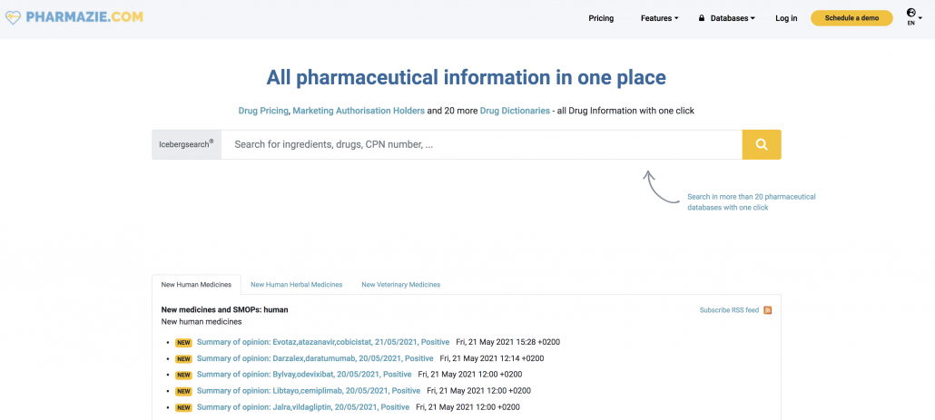Click the 'Search in more than 20 pharmaceutical databases' text
The width and height of the screenshot is (935, 420).
[x=752, y=202]
